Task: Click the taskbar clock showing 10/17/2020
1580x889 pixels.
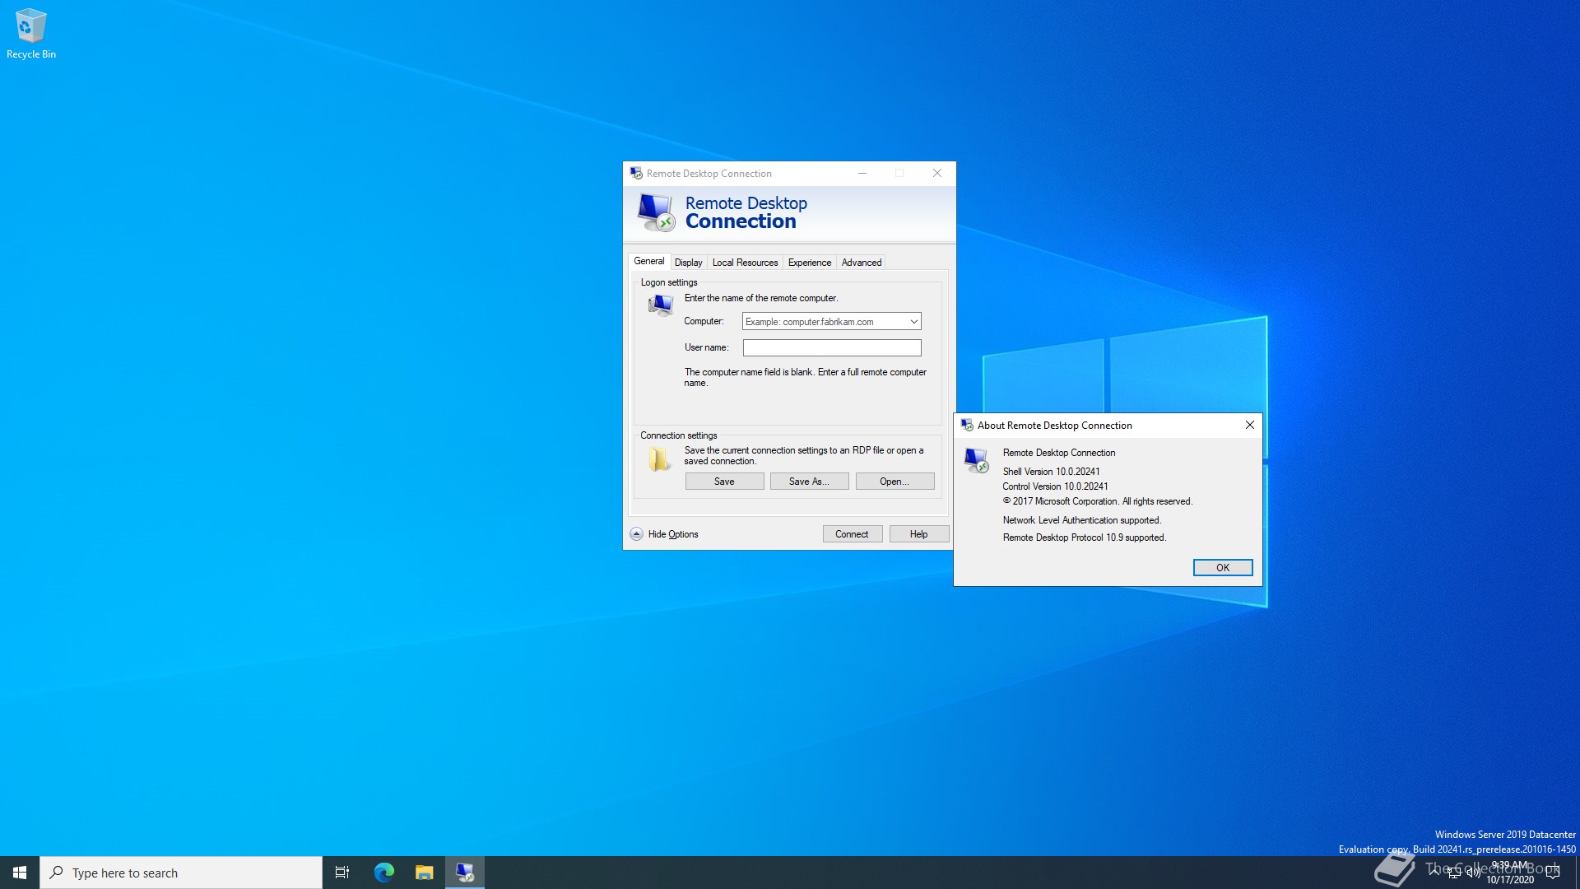Action: (x=1509, y=873)
